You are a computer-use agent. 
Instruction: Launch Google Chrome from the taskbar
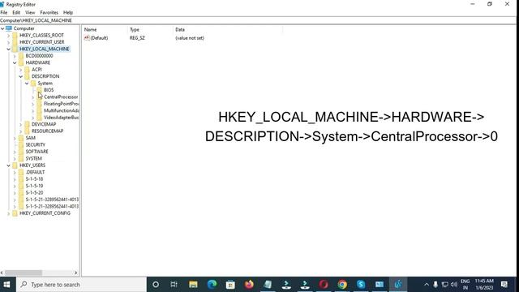coord(342,285)
